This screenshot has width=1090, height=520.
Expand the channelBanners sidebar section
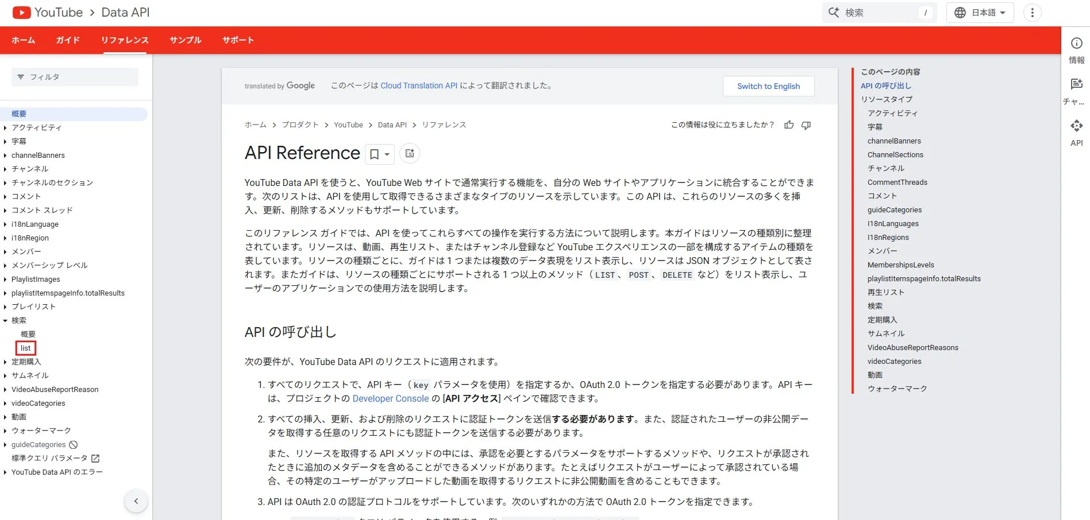pyautogui.click(x=5, y=156)
